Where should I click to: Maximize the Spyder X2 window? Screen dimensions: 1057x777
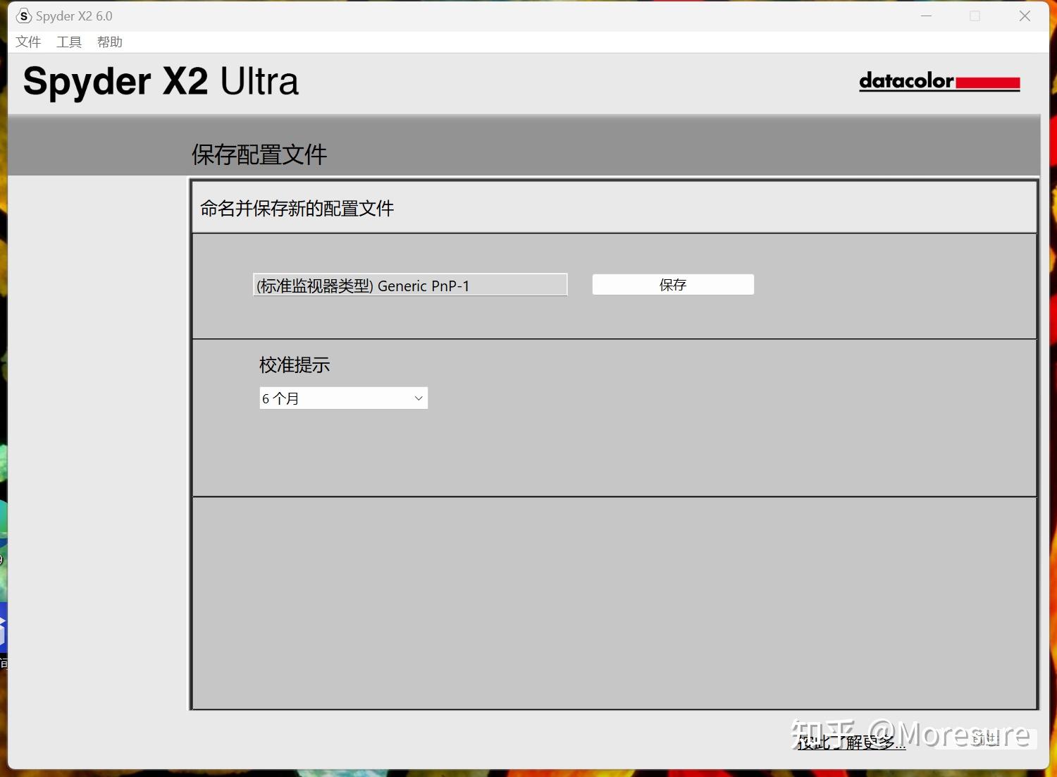975,16
